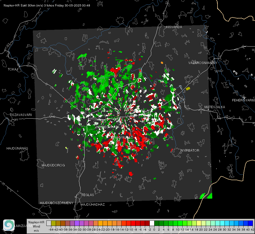
Task: Click the MÁTÉSZALKA town label
Action: pos(215,107)
